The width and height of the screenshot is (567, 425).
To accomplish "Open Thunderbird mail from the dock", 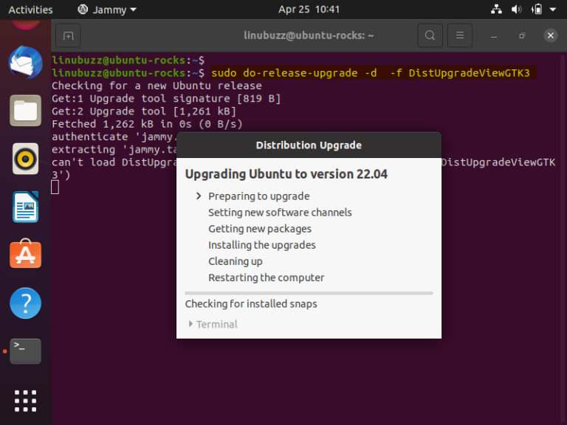I will [x=25, y=62].
